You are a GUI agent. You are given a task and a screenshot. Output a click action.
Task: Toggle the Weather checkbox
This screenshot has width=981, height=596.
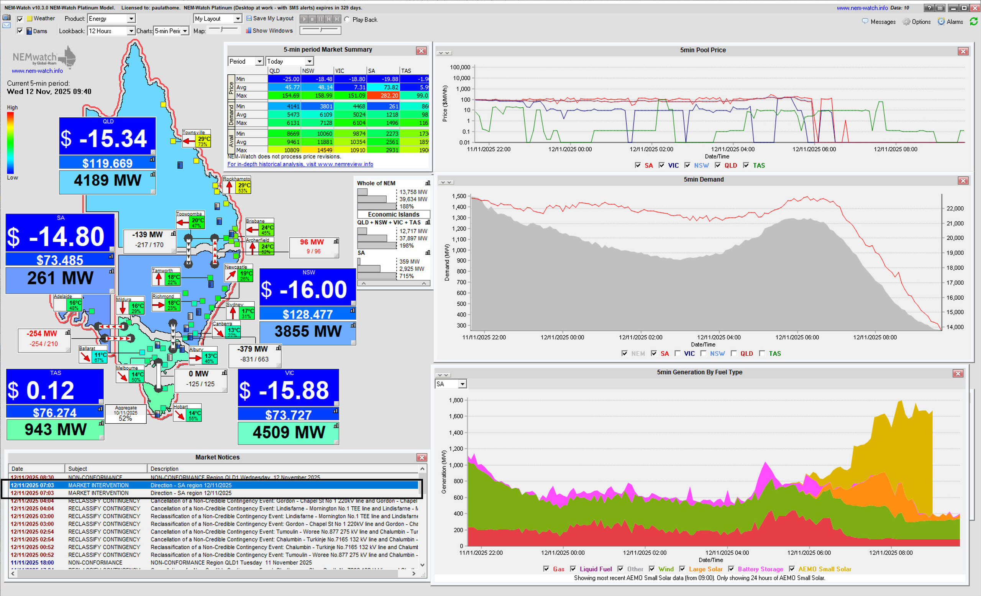[20, 19]
